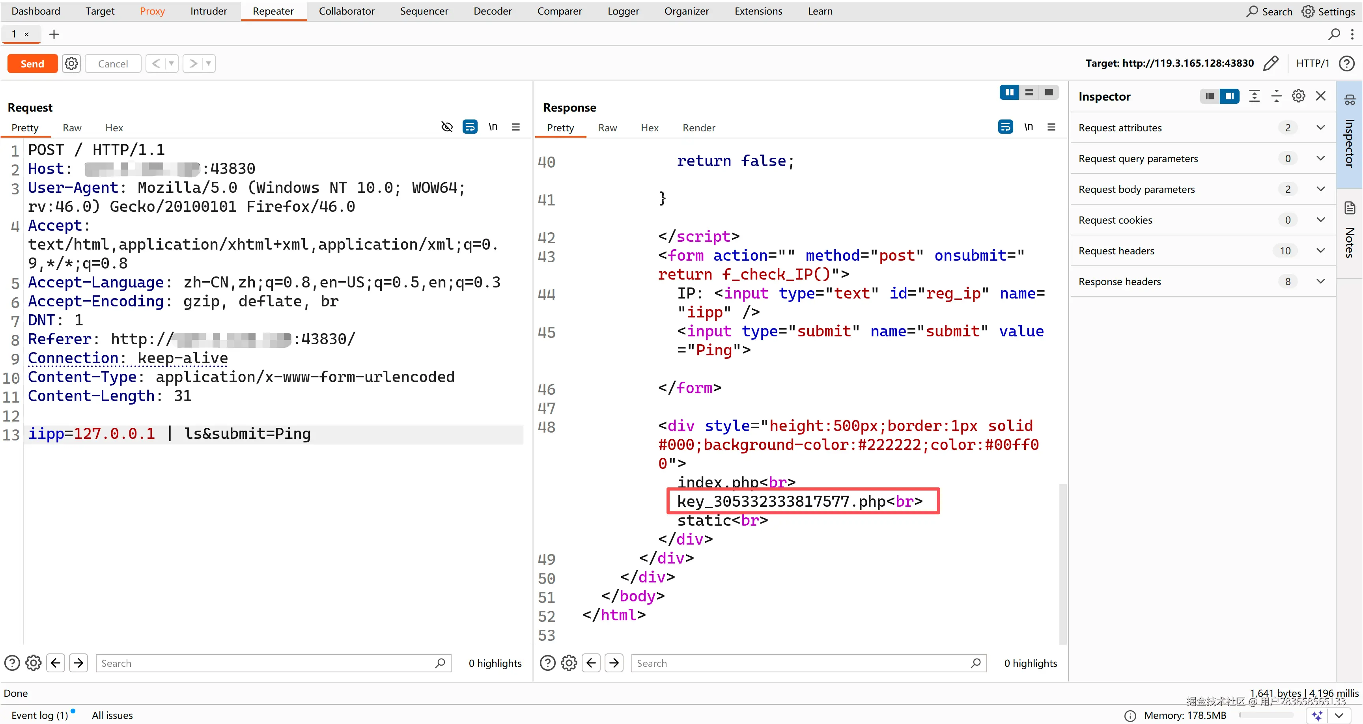Viewport: 1363px width, 724px height.
Task: Open the history back dropdown arrow
Action: [x=171, y=63]
